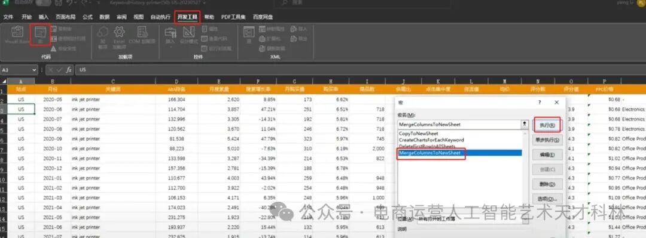Viewport: 646px width, 238px height.
Task: Switch to the 视图 (View) tab
Action: coord(138,17)
